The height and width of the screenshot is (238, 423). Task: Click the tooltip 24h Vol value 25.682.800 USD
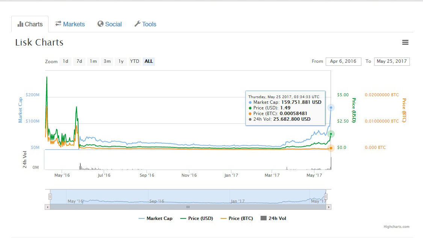[x=292, y=119]
